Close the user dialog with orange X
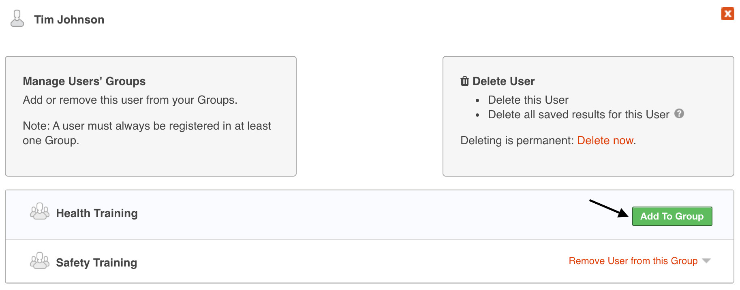The image size is (740, 290). click(728, 14)
